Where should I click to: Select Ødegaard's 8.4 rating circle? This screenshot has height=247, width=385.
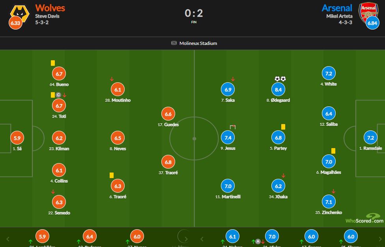pos(278,89)
